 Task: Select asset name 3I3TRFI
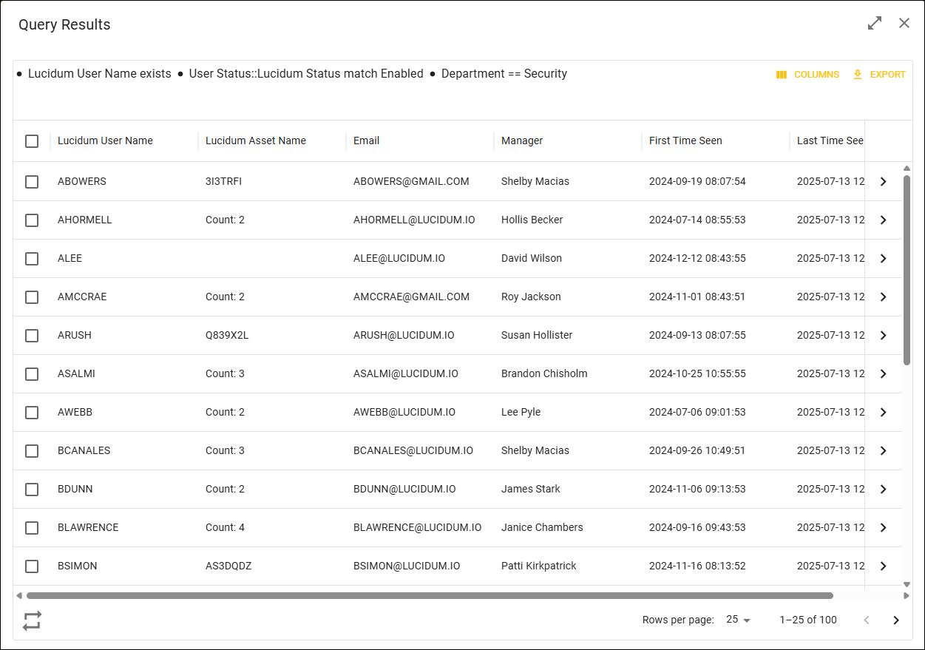(x=223, y=181)
